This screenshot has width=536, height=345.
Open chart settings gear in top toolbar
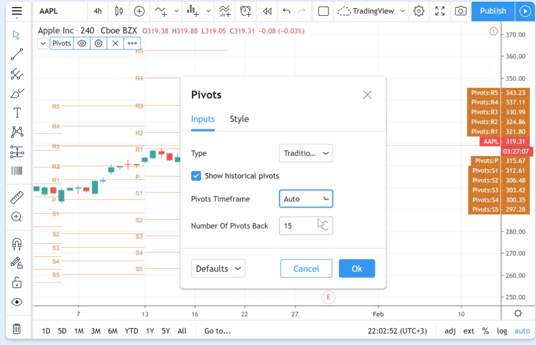[419, 12]
